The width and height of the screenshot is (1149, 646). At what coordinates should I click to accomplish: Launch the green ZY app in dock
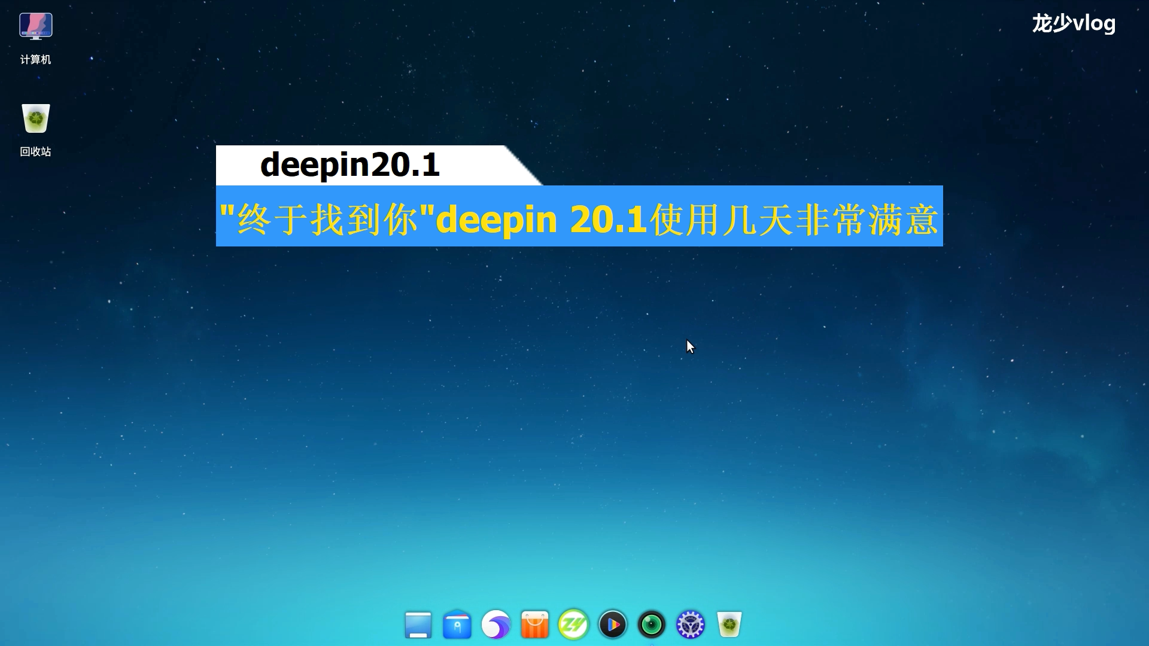(x=574, y=625)
